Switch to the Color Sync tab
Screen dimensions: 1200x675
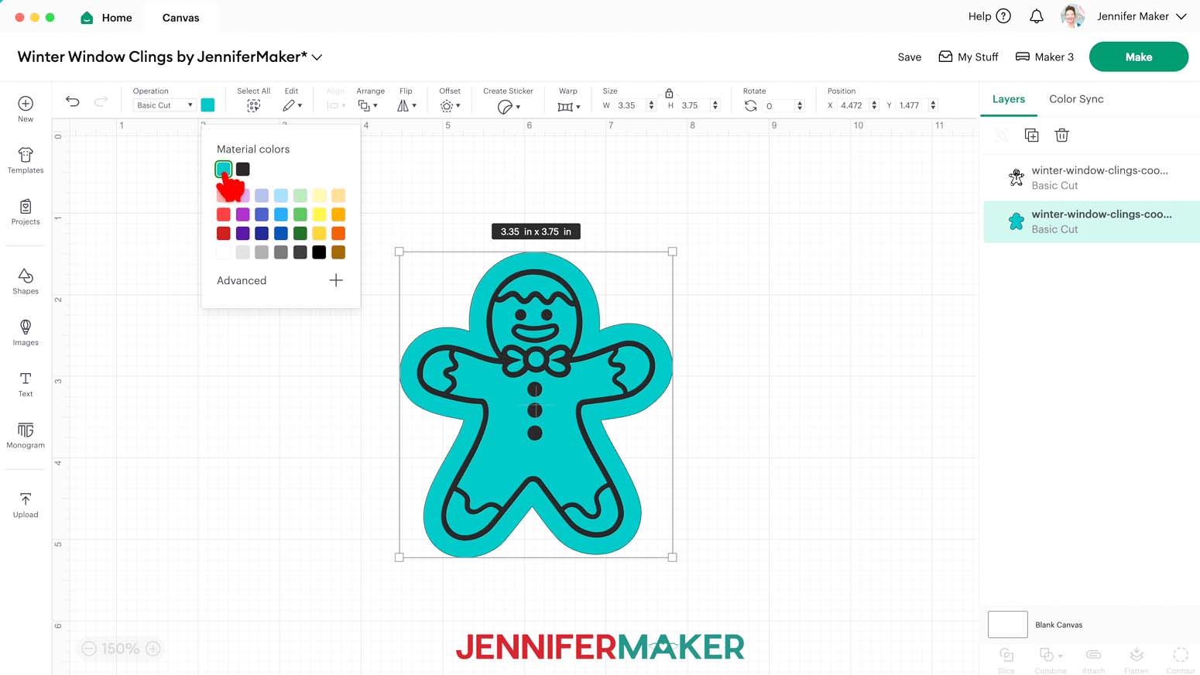(1076, 99)
